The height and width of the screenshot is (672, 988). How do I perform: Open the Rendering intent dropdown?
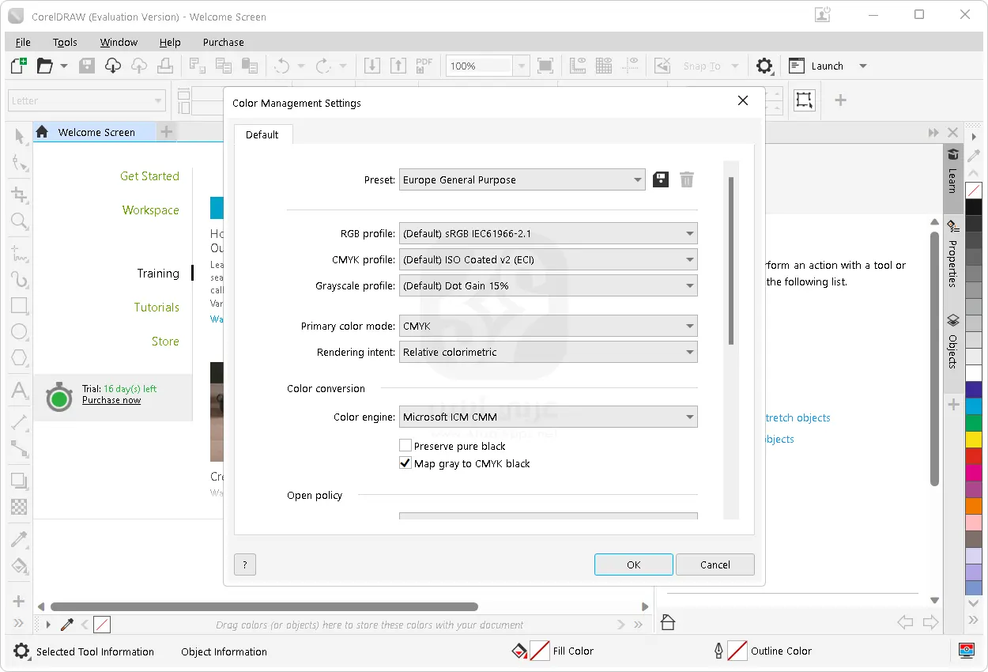coord(548,353)
